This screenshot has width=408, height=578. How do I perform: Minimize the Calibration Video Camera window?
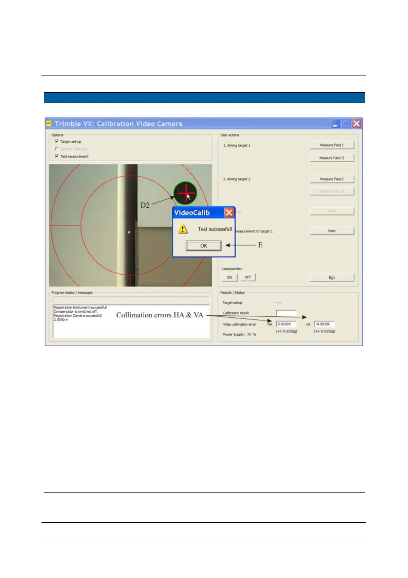click(x=336, y=124)
